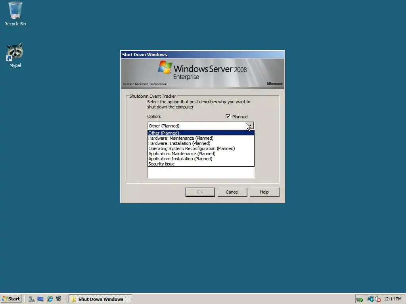Viewport: 406px width, 304px height.
Task: Select Hardware: Installation (Planned) option
Action: pos(201,143)
